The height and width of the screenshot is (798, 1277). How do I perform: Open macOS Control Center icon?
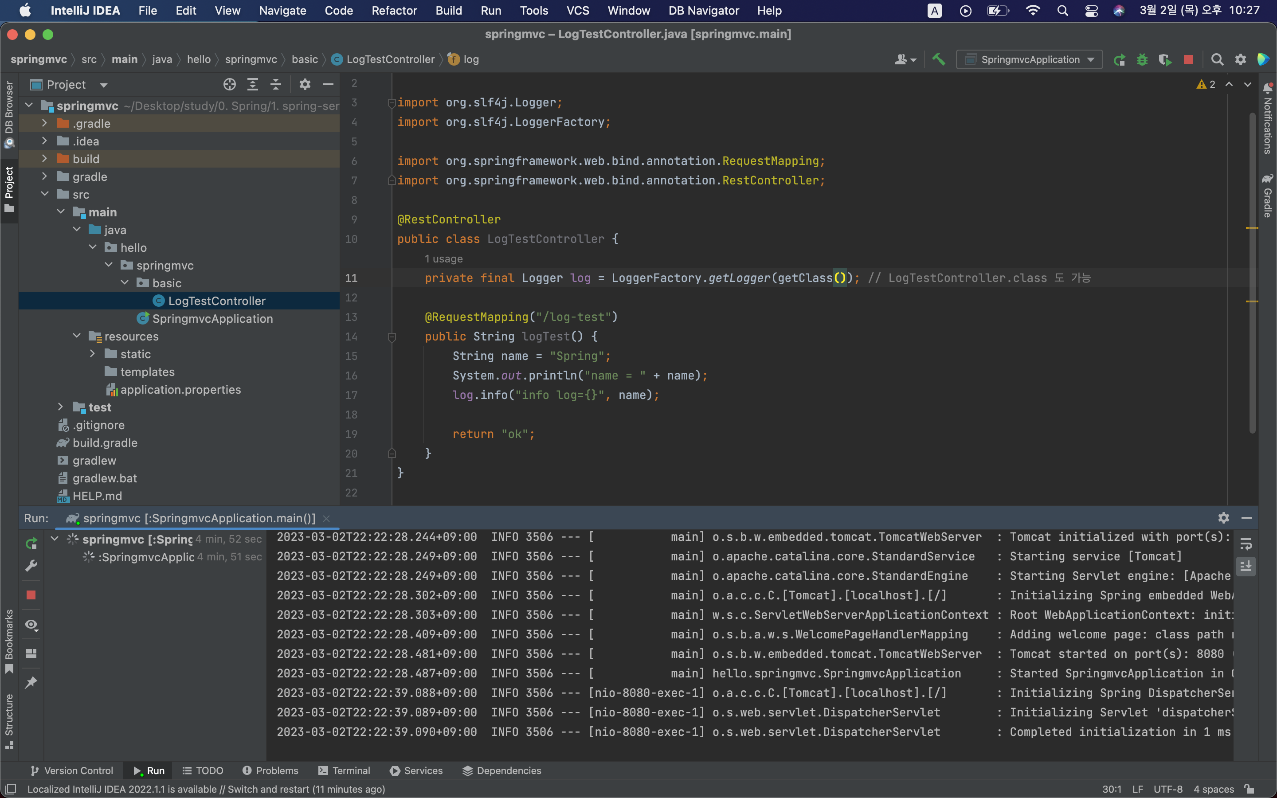click(1091, 11)
